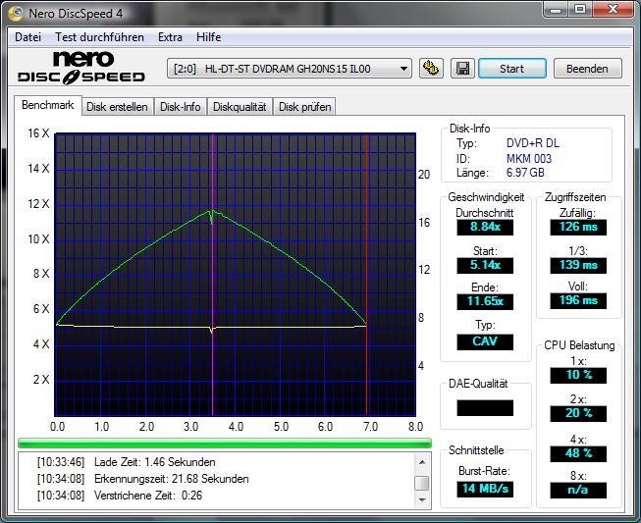641x523 pixels.
Task: Click the CAV type value
Action: [485, 341]
